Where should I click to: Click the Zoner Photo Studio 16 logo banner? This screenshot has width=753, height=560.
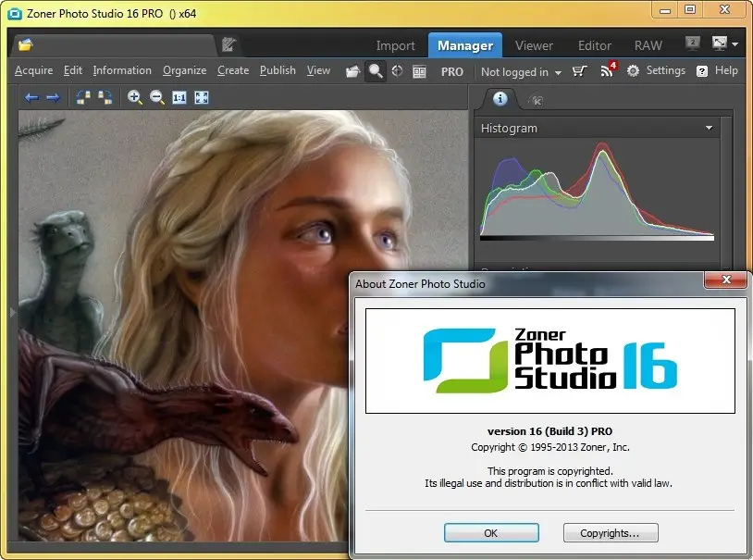click(x=549, y=360)
